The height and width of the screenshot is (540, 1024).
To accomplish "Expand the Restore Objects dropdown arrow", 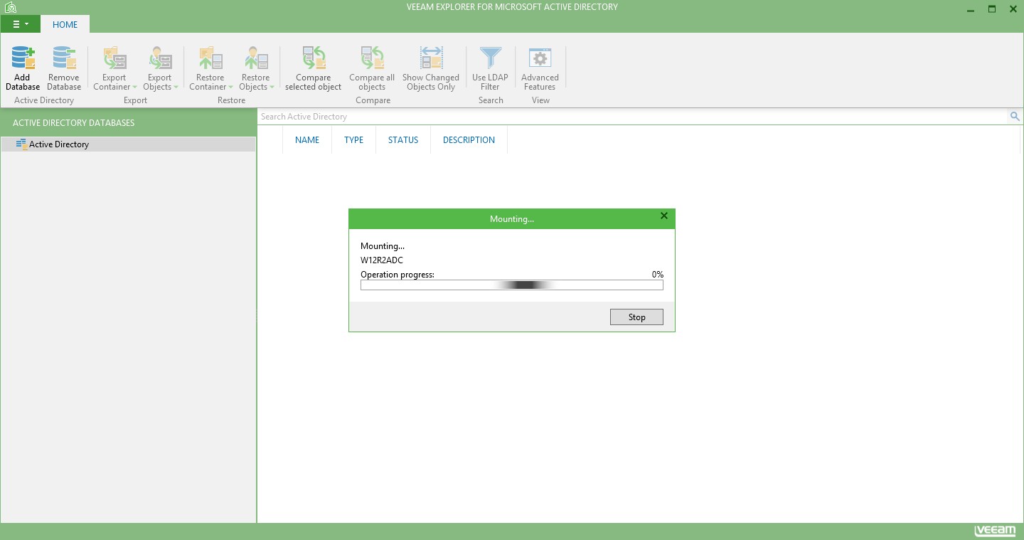I will (272, 88).
